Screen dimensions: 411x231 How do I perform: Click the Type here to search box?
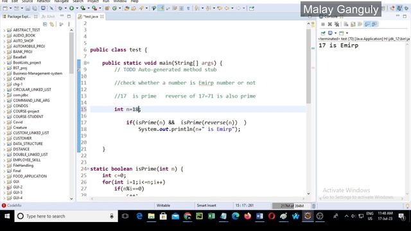click(x=66, y=216)
